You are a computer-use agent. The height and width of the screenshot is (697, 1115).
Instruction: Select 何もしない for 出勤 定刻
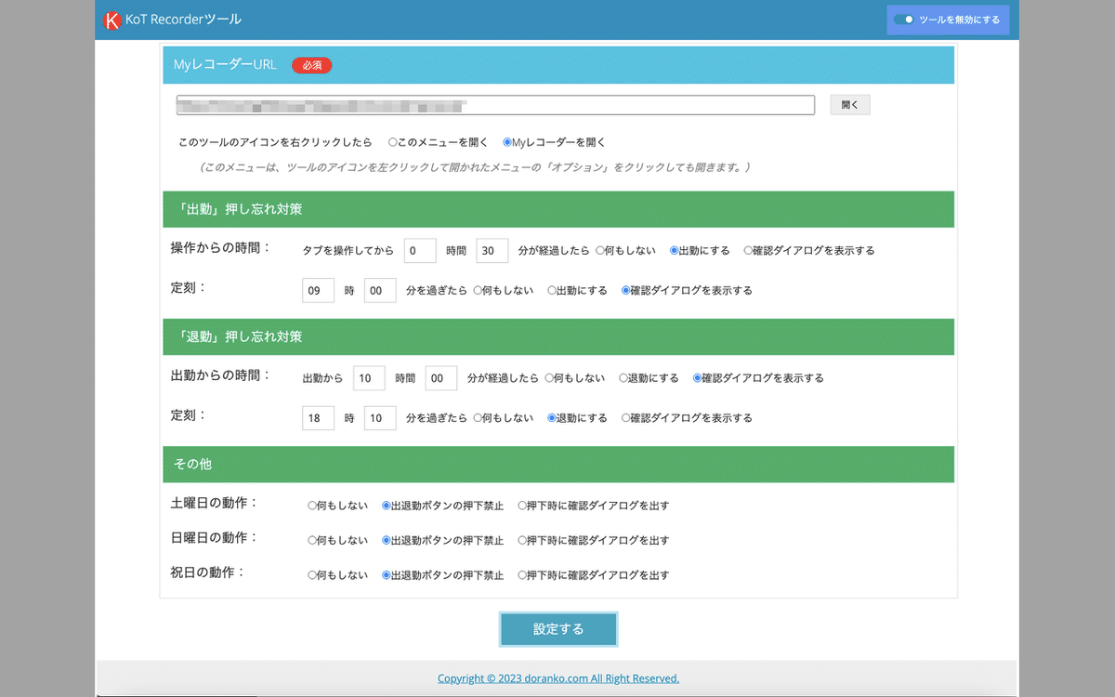(478, 291)
